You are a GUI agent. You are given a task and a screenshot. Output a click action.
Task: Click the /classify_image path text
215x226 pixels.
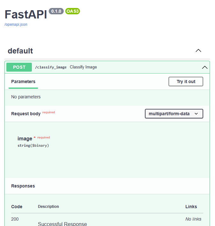click(x=51, y=67)
